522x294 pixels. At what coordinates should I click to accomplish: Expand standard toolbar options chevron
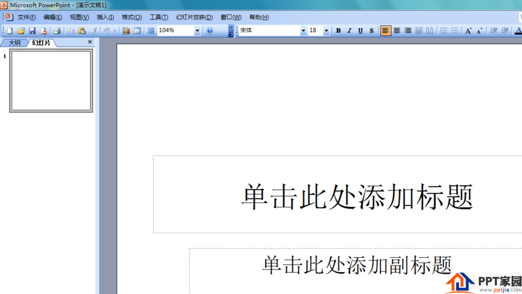click(x=231, y=31)
